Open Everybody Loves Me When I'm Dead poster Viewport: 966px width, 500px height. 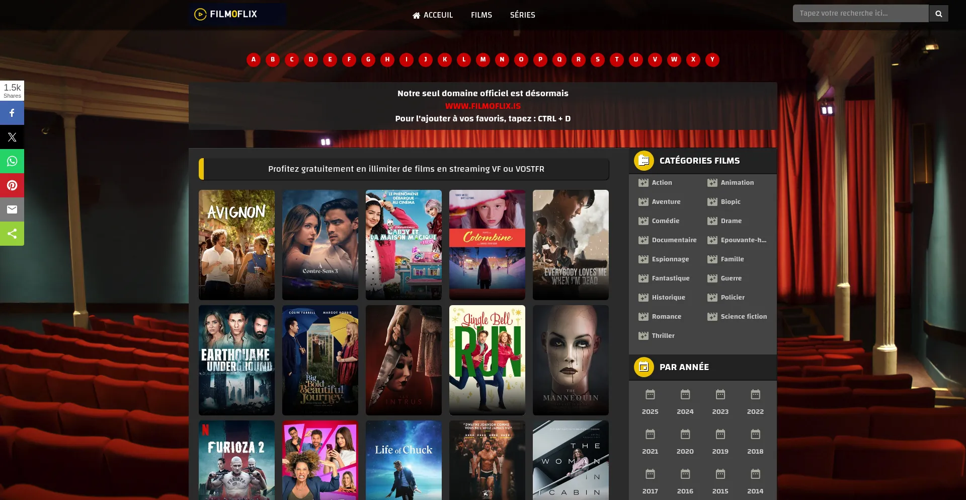571,245
